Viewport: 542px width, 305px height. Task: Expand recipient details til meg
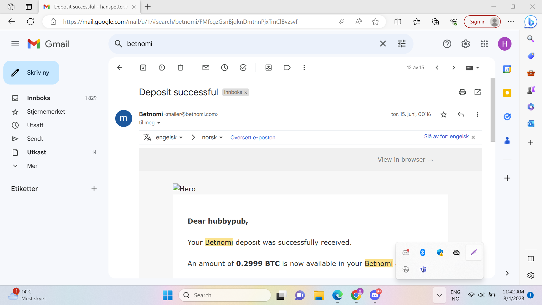[159, 123]
